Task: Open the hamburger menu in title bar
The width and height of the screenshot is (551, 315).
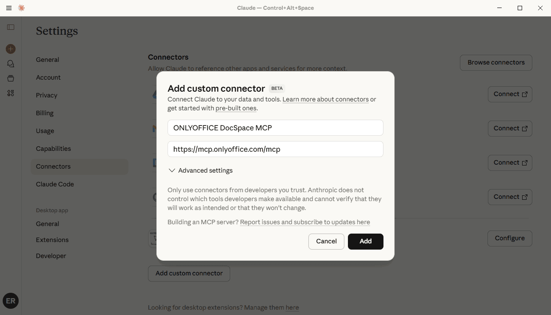Action: click(x=9, y=8)
